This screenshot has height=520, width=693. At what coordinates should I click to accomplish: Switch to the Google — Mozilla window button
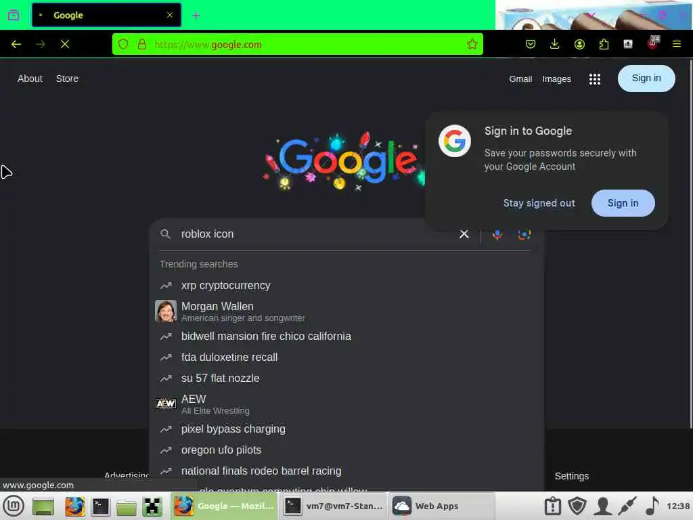(x=224, y=506)
